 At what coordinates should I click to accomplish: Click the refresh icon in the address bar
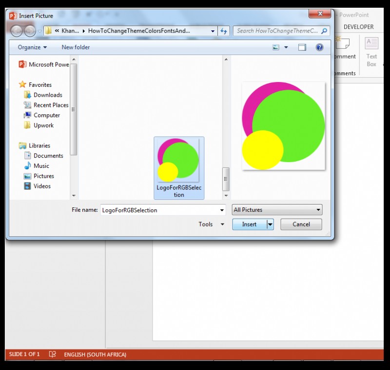(x=224, y=31)
